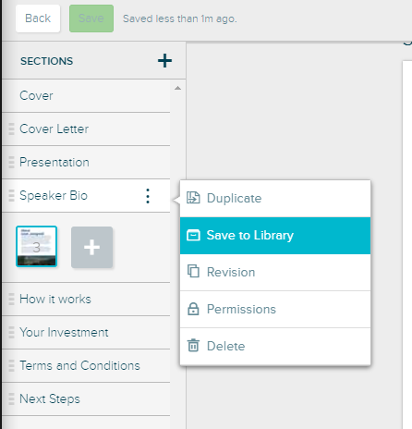Open Speaker Bio three-dot options menu
Image resolution: width=412 pixels, height=429 pixels.
click(148, 196)
